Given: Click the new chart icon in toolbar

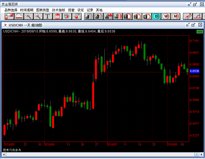Looking at the screenshot, I should click(x=9, y=17).
